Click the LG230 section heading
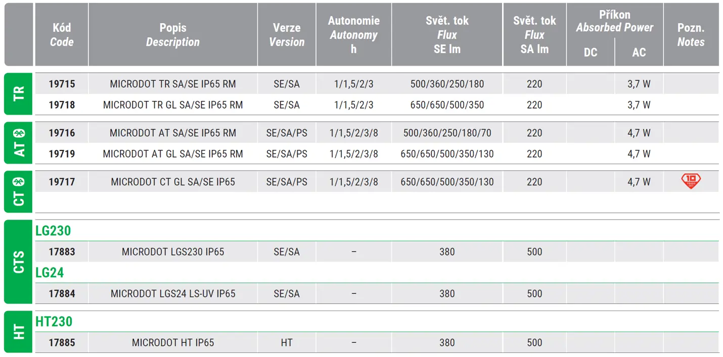The image size is (723, 357). point(53,231)
